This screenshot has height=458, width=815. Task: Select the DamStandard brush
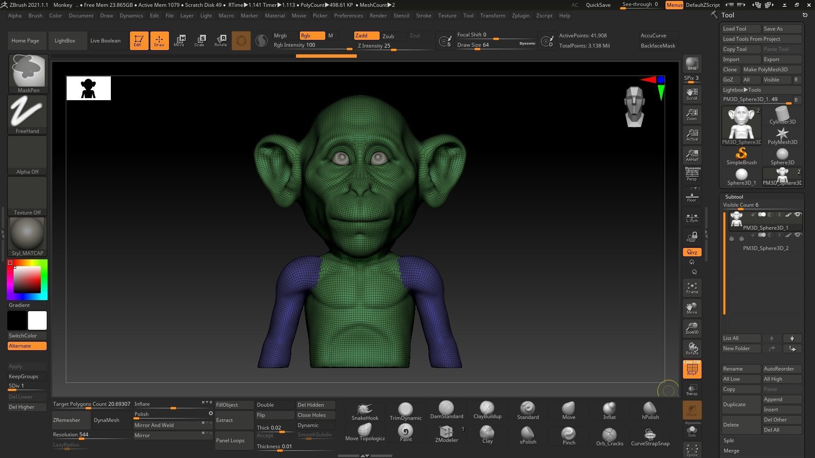(x=446, y=410)
